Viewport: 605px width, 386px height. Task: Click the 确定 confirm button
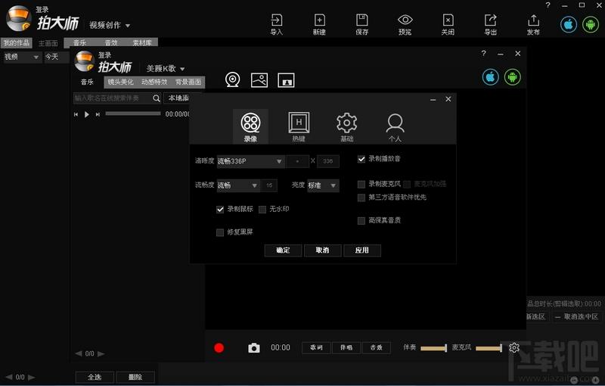point(283,250)
